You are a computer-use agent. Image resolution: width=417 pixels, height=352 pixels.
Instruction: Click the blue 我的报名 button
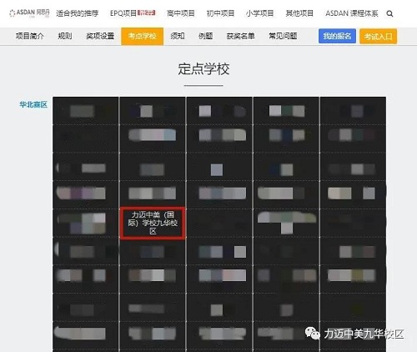[337, 36]
